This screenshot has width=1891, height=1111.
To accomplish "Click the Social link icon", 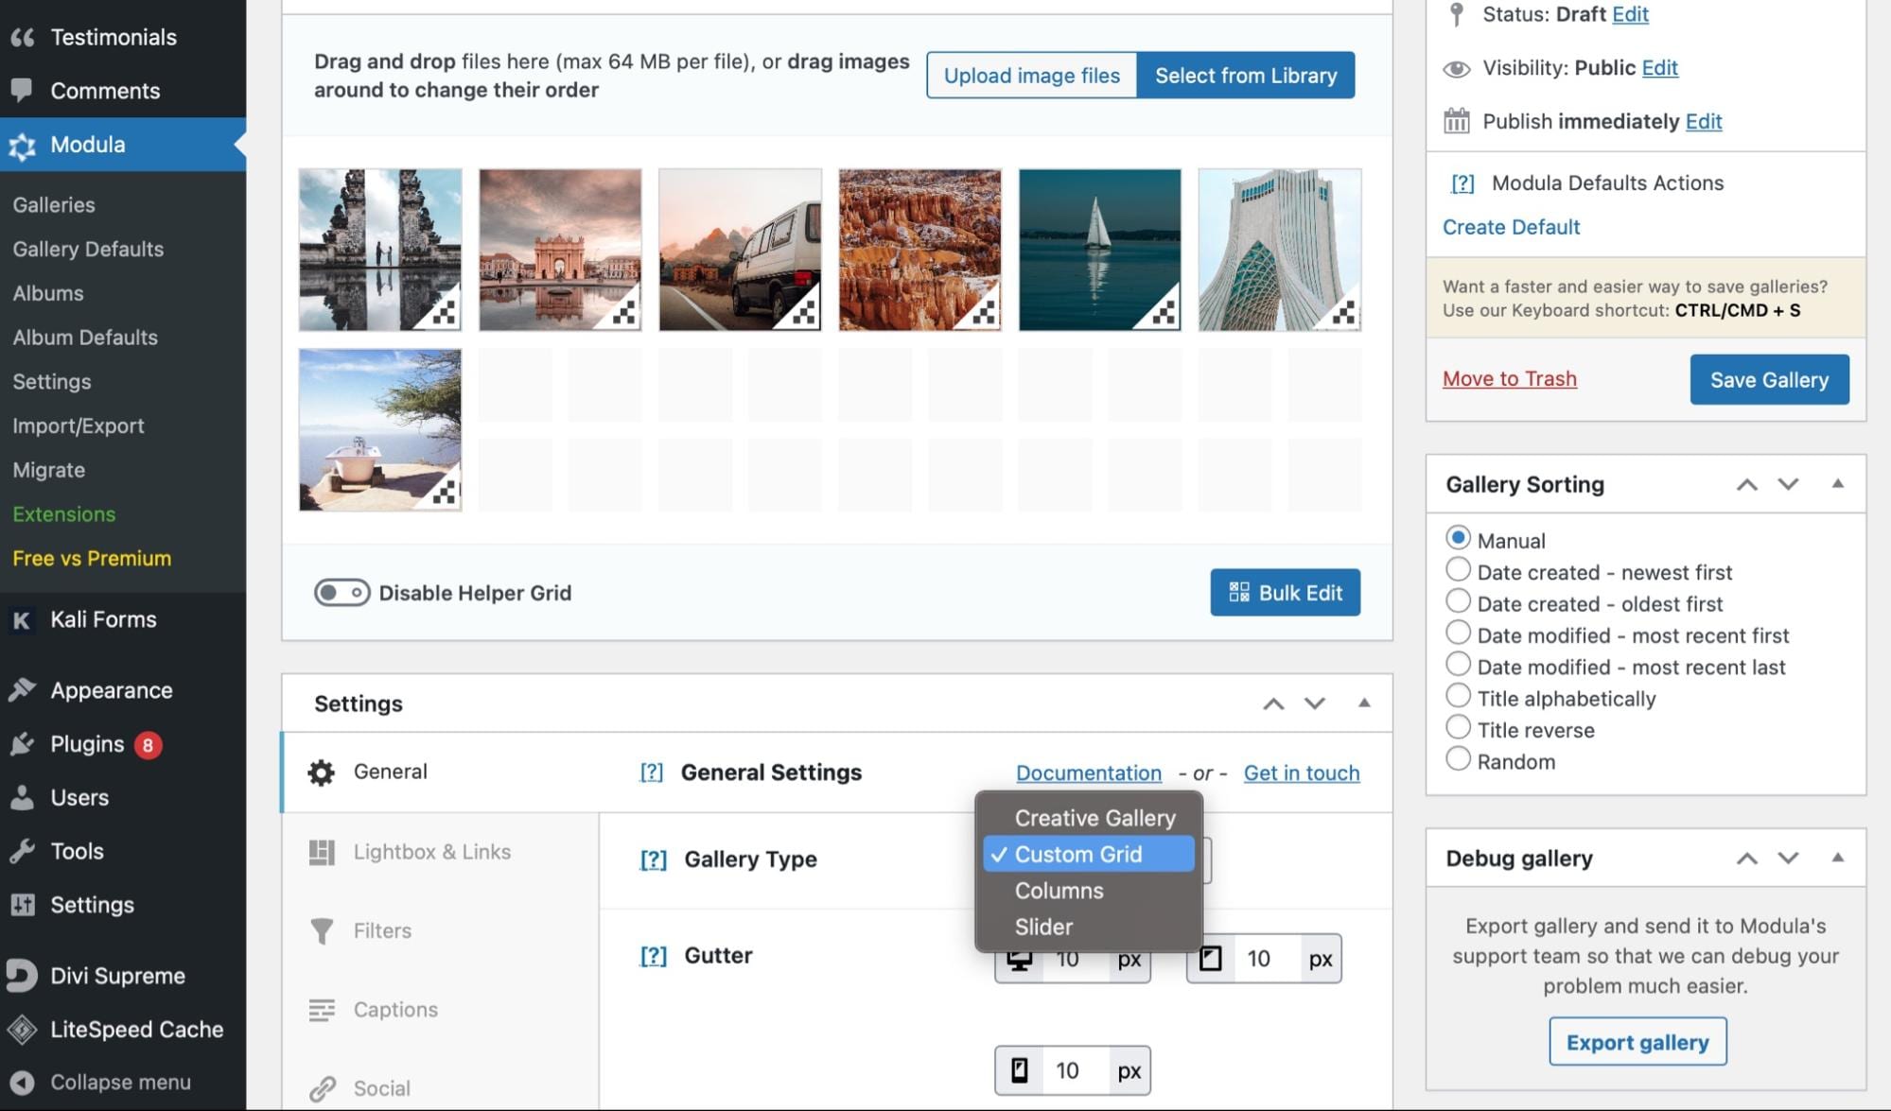I will point(324,1086).
